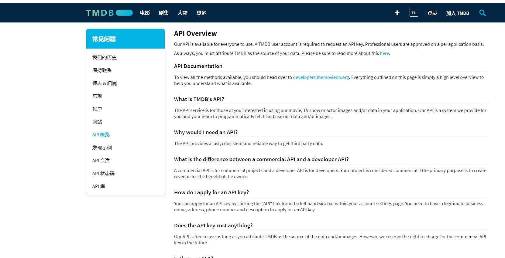Open 标志 & 归属 in sidebar
This screenshot has height=258, width=505.
105,83
